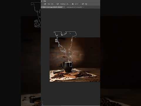Image resolution: width=141 pixels, height=106 pixels.
Task: Click the coffee cup in the canvas image
Action: (x=67, y=67)
